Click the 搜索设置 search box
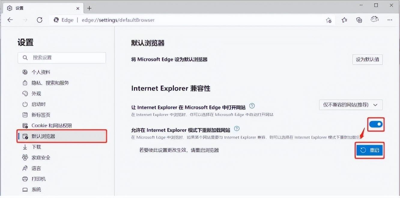The image size is (400, 198). tap(62, 58)
